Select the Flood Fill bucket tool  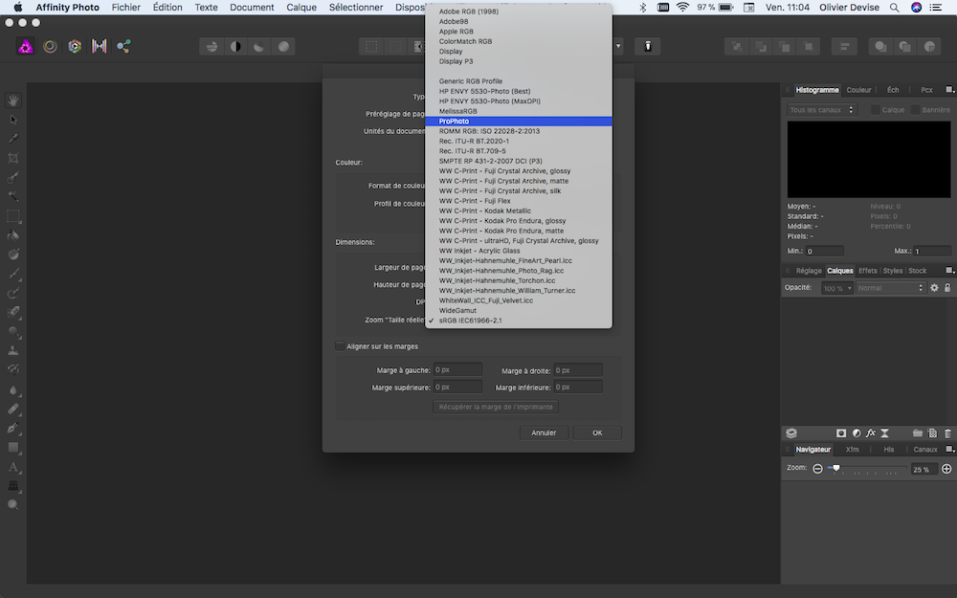tap(12, 235)
